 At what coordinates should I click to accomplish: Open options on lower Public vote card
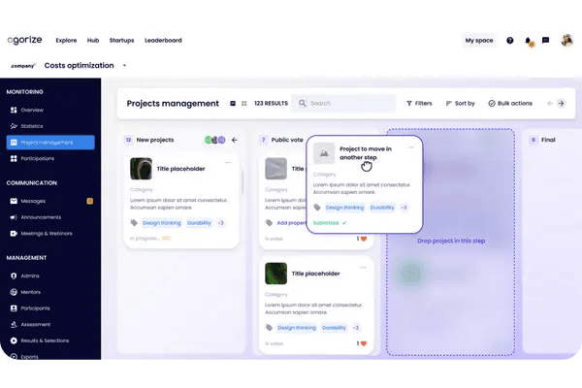[363, 268]
